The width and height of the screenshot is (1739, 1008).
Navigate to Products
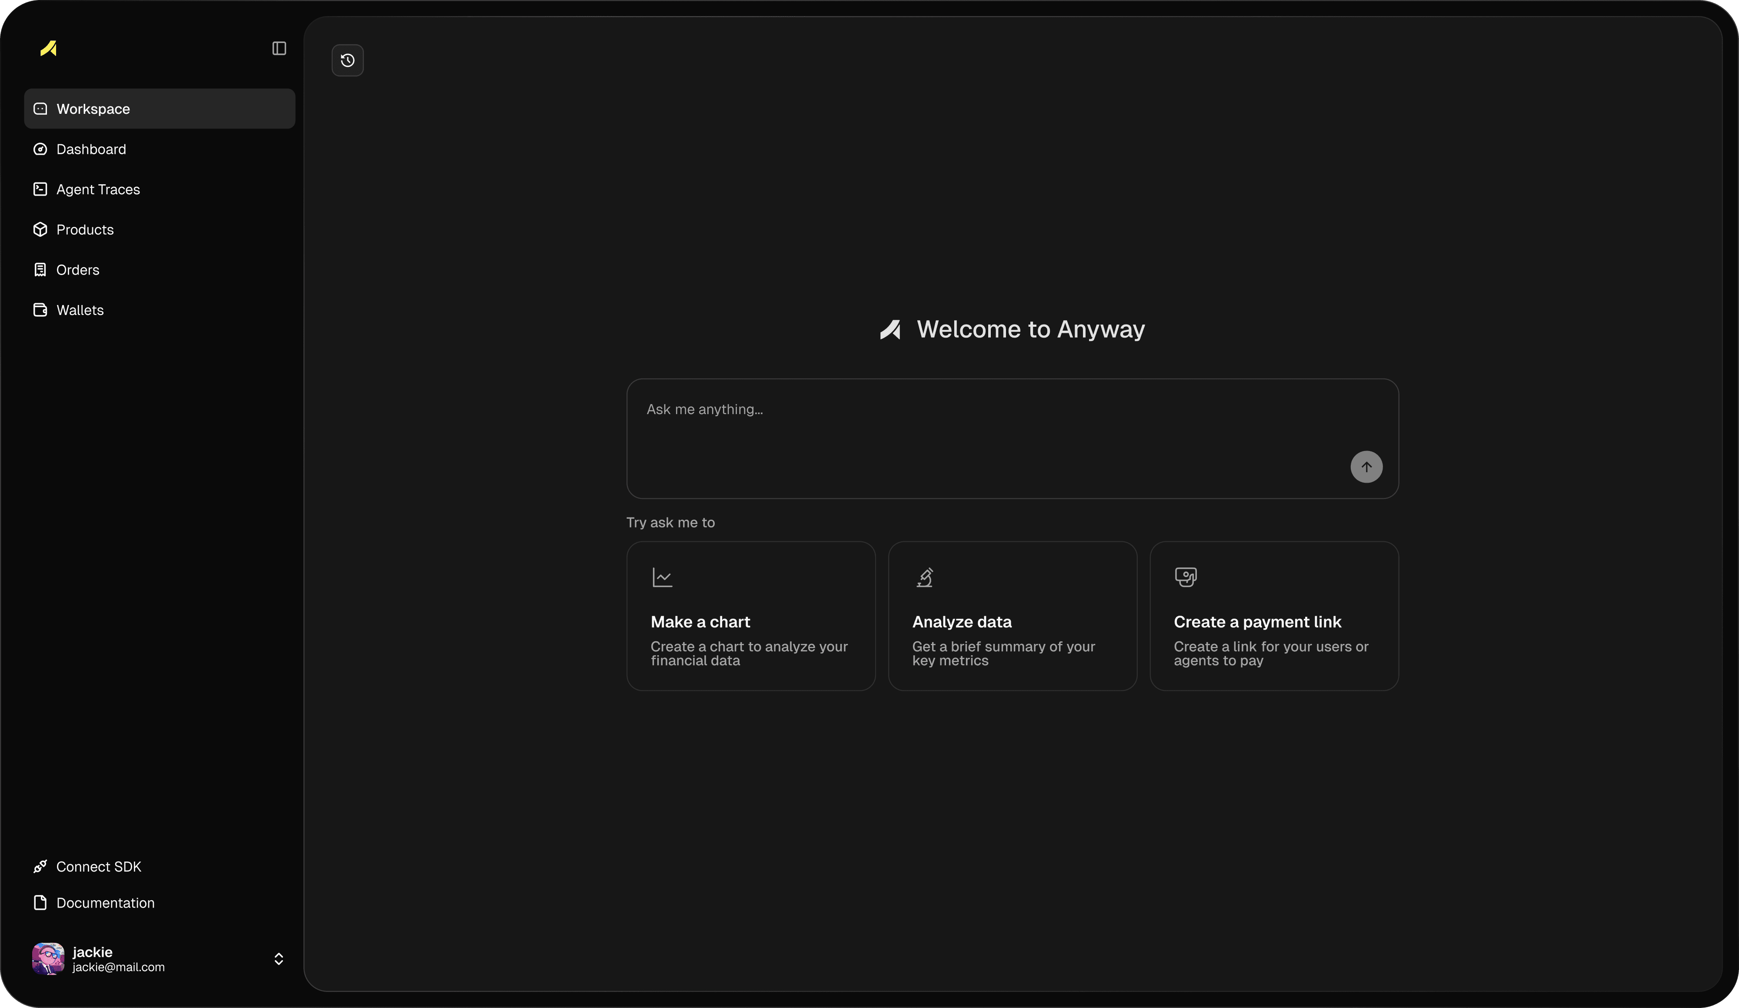(84, 229)
